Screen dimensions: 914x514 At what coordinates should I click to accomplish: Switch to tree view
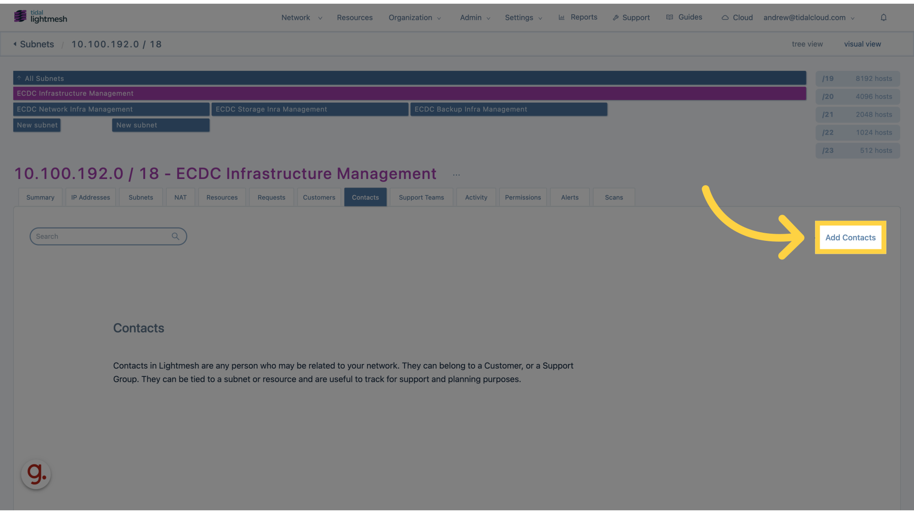pos(807,44)
